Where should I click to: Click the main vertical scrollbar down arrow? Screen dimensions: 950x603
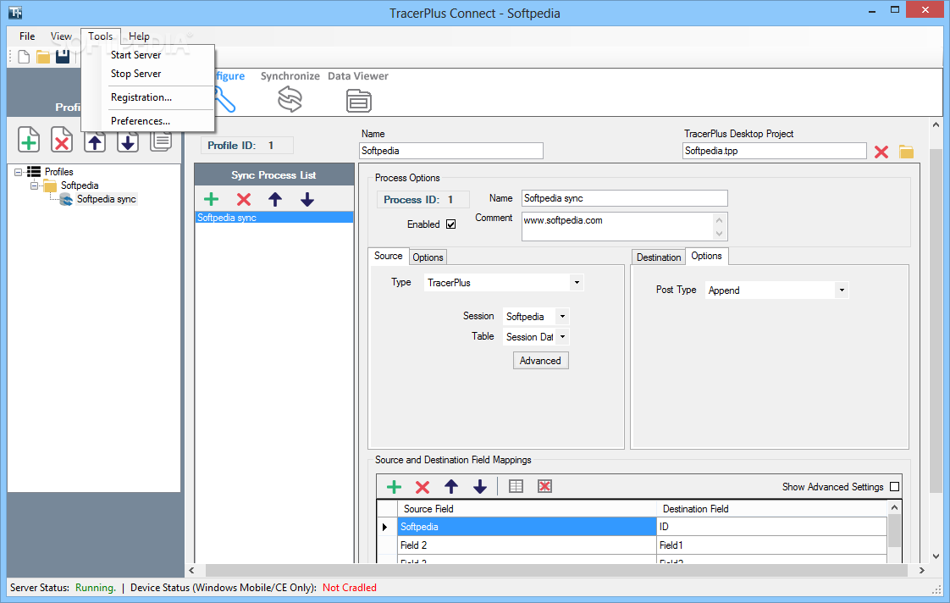(936, 556)
